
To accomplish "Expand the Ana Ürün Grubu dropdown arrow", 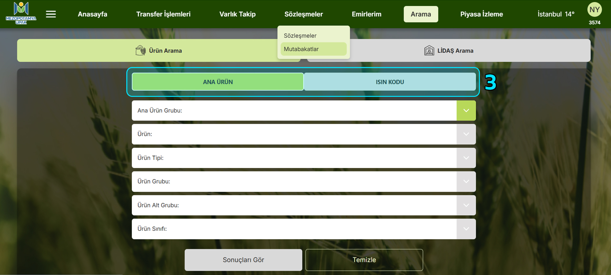I will coord(466,111).
